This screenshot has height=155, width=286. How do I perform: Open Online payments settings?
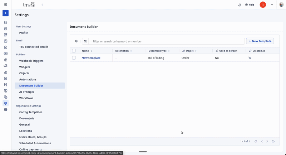pos(30,149)
